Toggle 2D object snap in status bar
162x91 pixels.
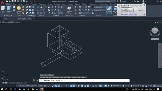click(74, 86)
